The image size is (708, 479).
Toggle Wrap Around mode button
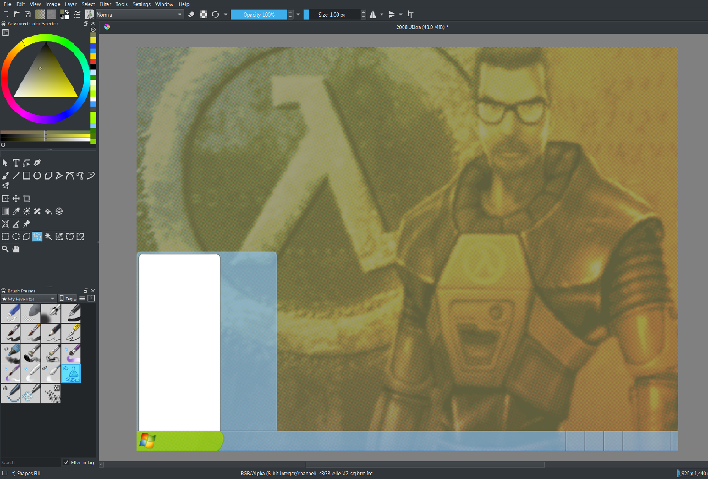tap(410, 15)
